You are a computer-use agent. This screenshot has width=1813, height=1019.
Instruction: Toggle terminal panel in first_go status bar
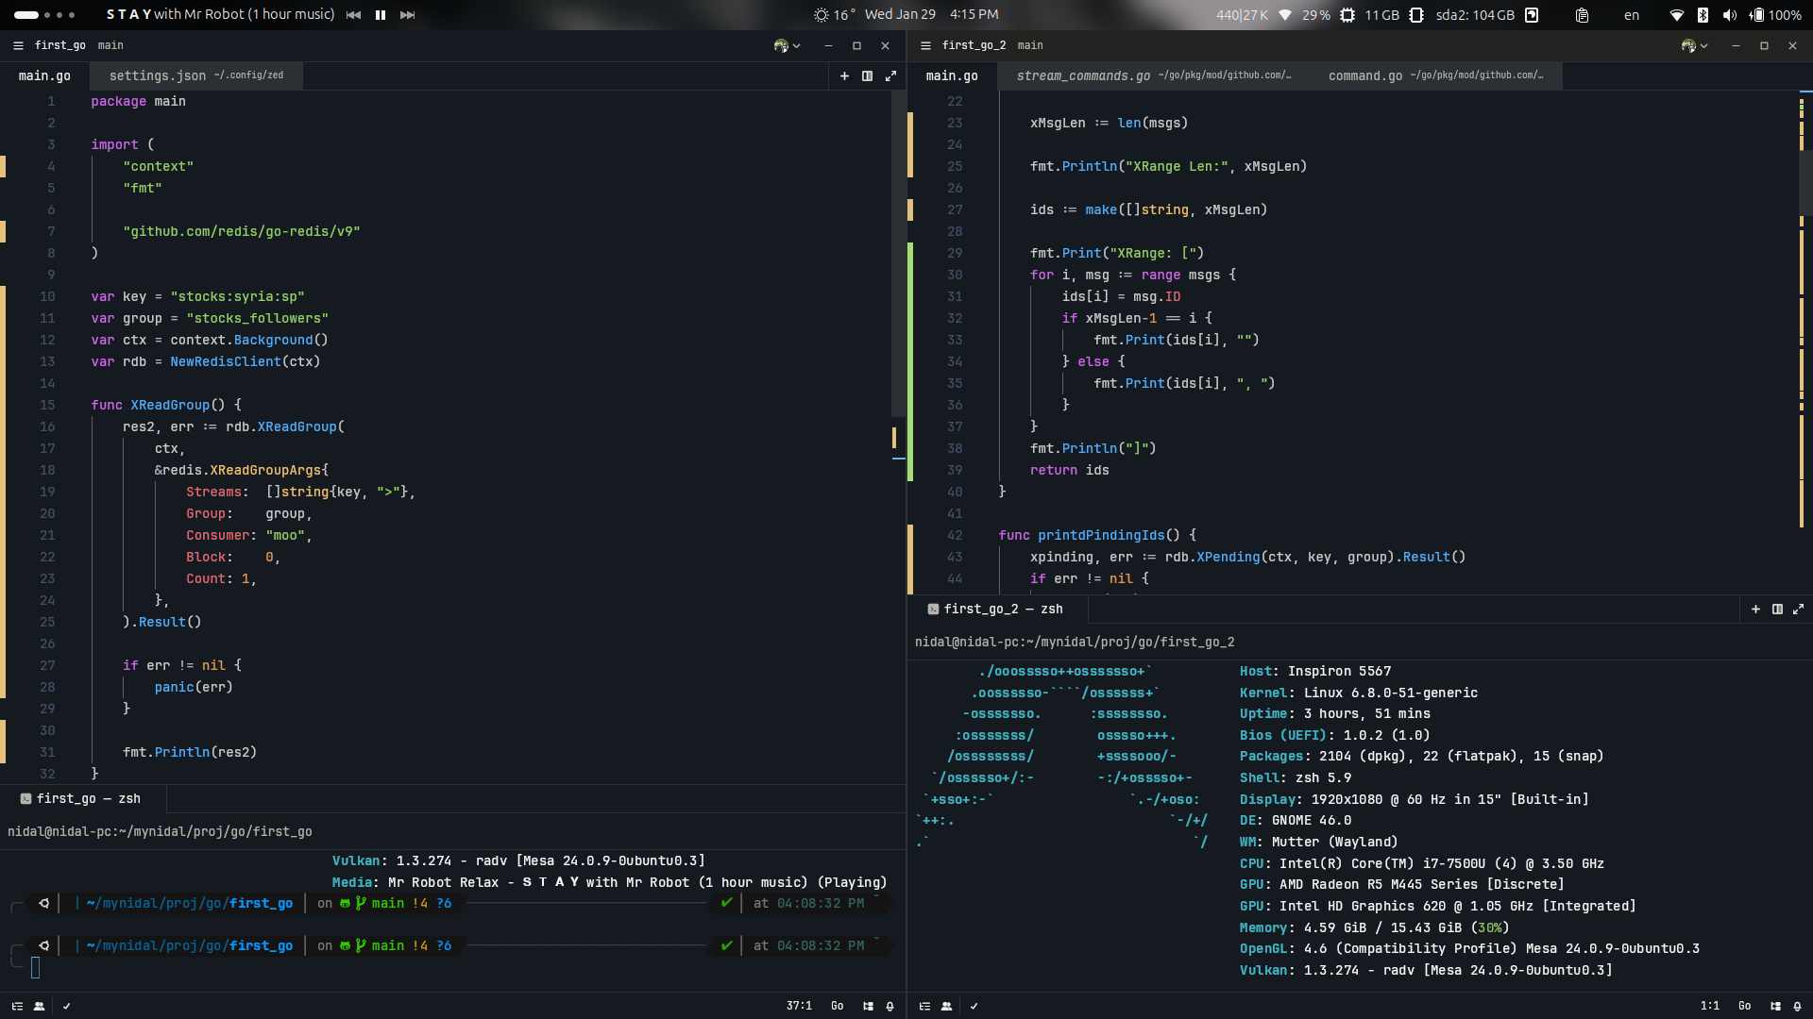click(868, 1007)
